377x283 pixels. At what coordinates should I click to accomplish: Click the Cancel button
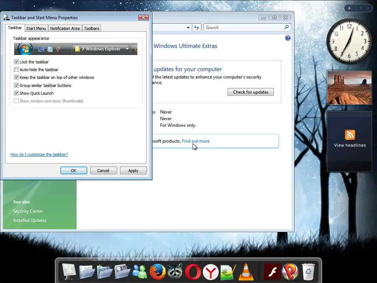pos(103,171)
